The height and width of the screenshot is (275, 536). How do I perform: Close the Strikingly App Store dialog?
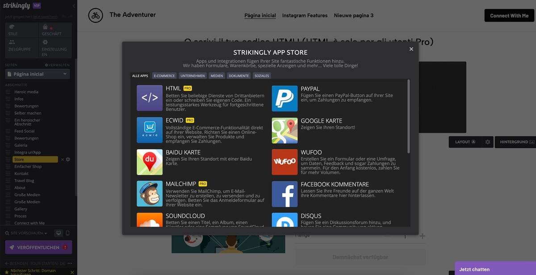(411, 49)
